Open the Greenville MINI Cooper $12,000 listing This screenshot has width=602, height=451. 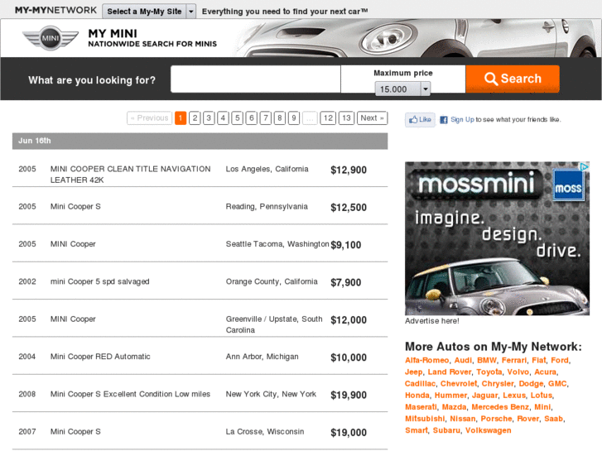200,319
